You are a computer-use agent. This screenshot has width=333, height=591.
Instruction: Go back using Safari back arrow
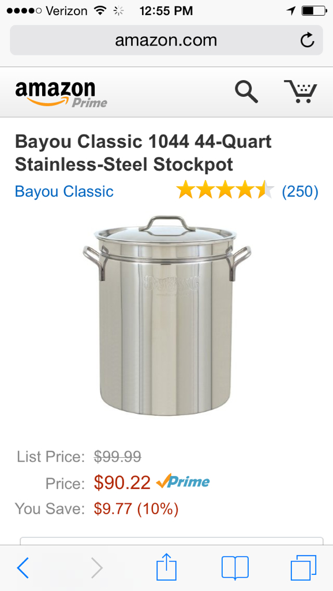(x=23, y=568)
